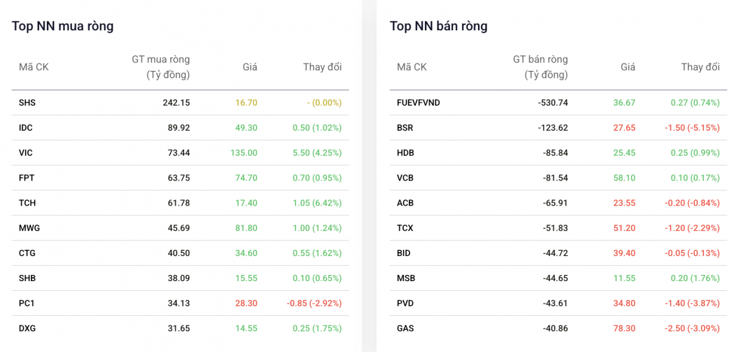Select the GAS stock code
732x352 pixels.
[405, 329]
